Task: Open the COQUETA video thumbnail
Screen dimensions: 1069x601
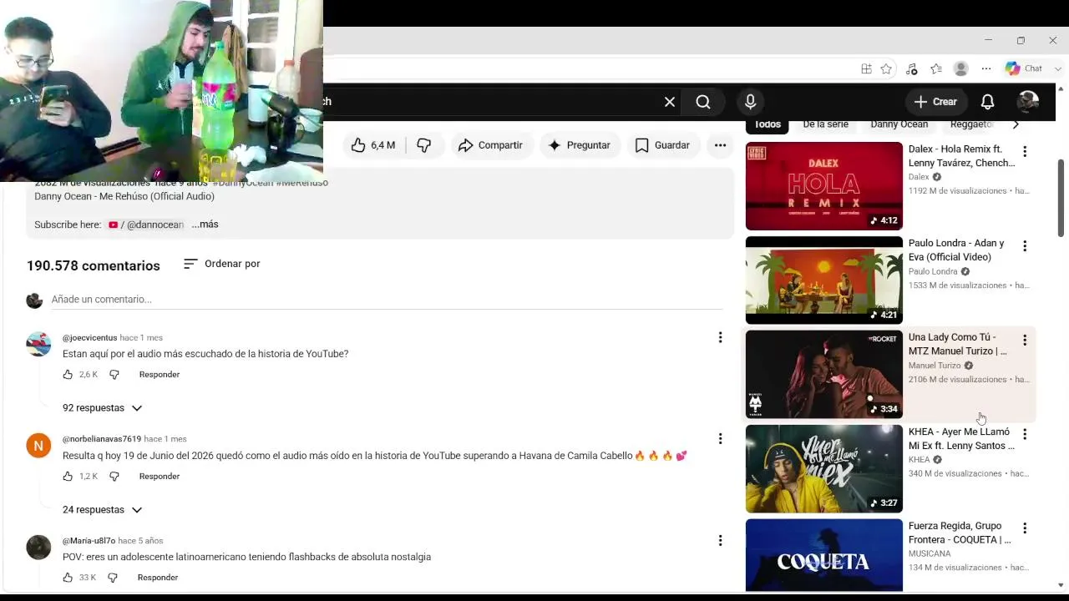Action: [824, 556]
